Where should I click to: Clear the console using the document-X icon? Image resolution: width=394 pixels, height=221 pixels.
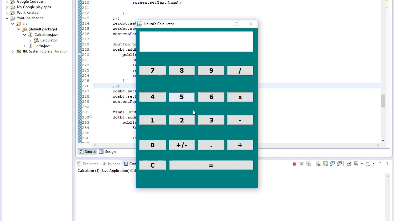pyautogui.click(x=318, y=164)
